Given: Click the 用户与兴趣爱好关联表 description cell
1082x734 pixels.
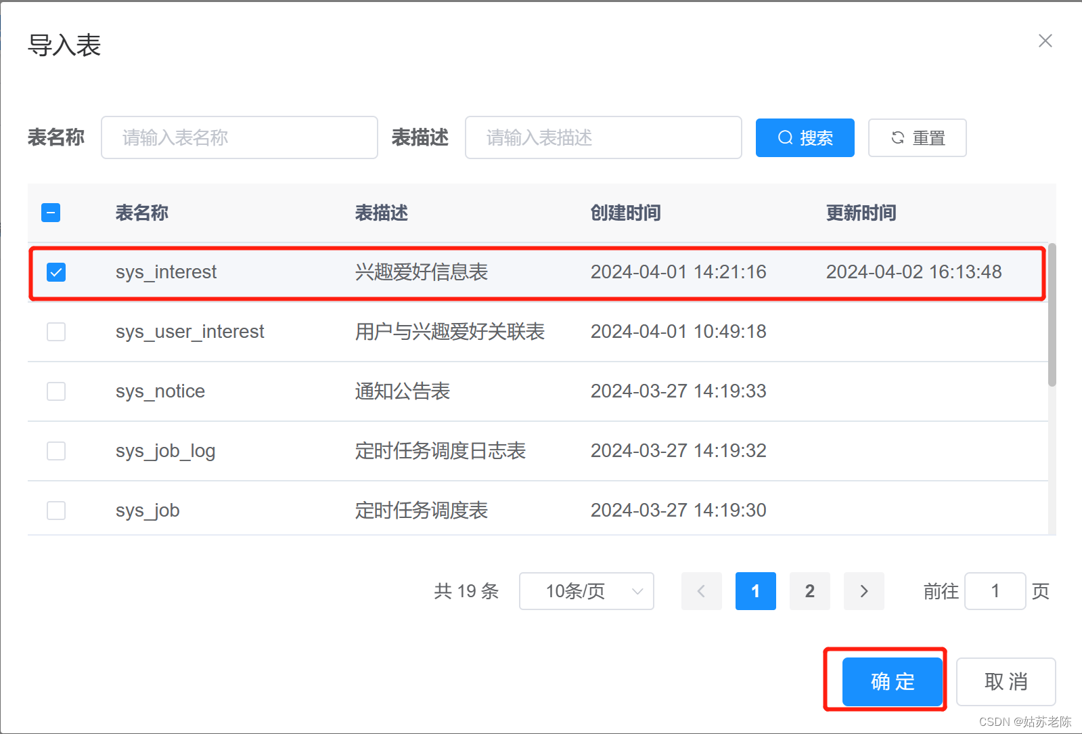Looking at the screenshot, I should click(450, 332).
